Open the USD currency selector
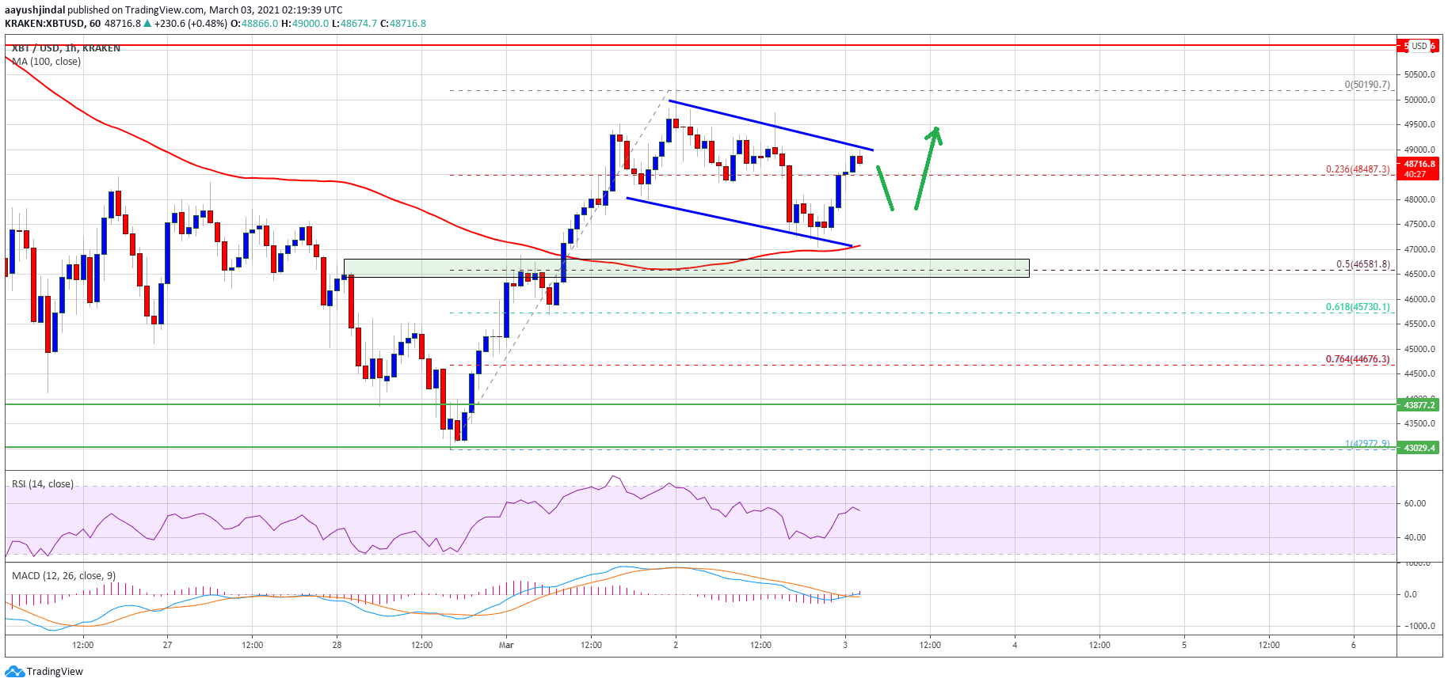 (x=1419, y=46)
